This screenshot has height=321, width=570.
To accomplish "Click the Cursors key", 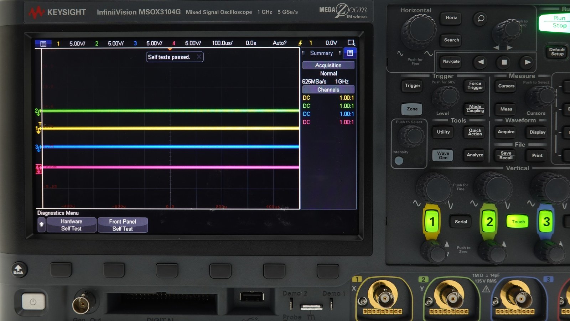I will [506, 86].
